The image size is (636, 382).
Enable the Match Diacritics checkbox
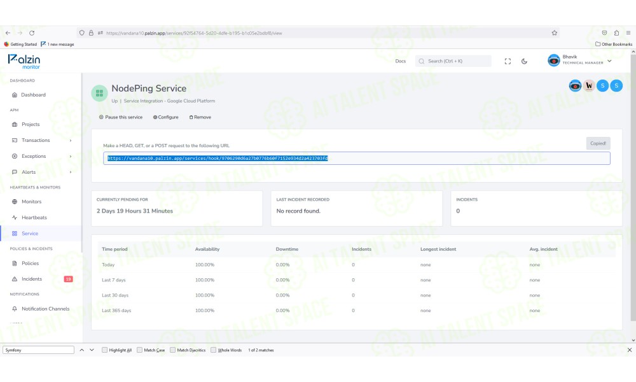pyautogui.click(x=173, y=350)
